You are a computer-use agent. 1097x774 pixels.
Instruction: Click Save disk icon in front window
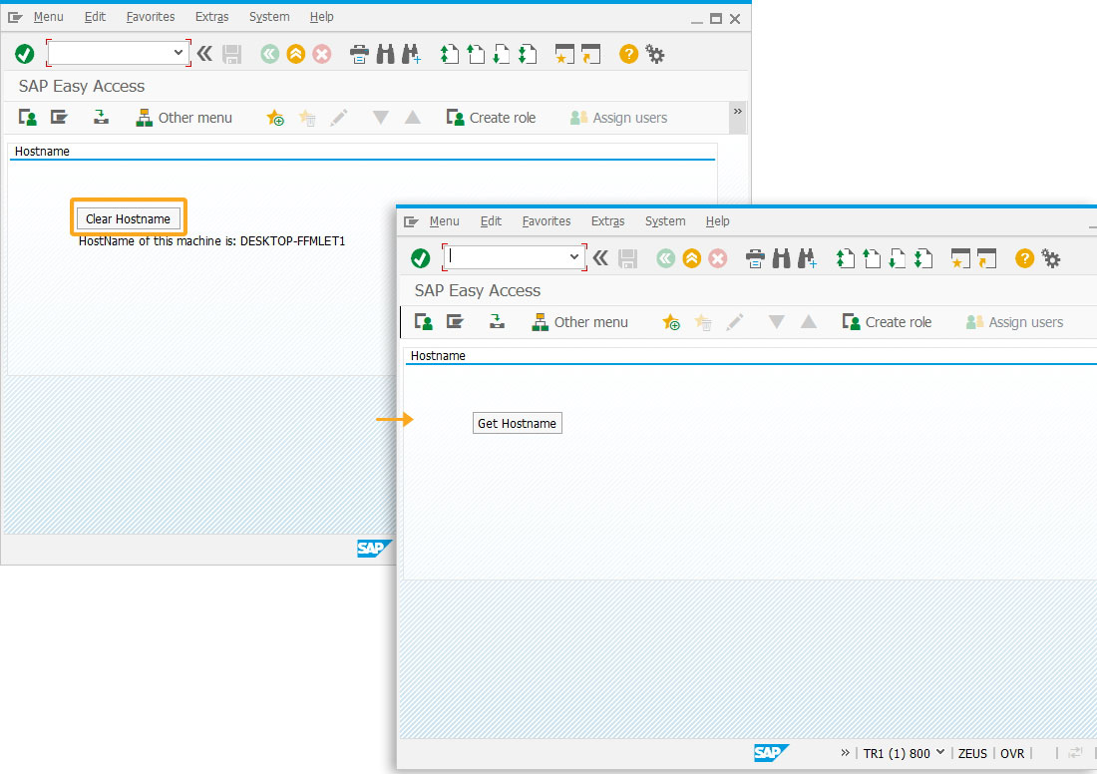click(x=627, y=258)
